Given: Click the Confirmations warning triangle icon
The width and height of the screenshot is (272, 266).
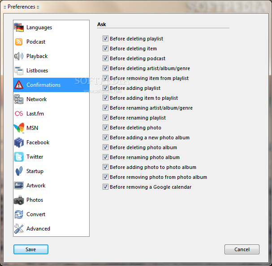Looking at the screenshot, I should click(19, 85).
